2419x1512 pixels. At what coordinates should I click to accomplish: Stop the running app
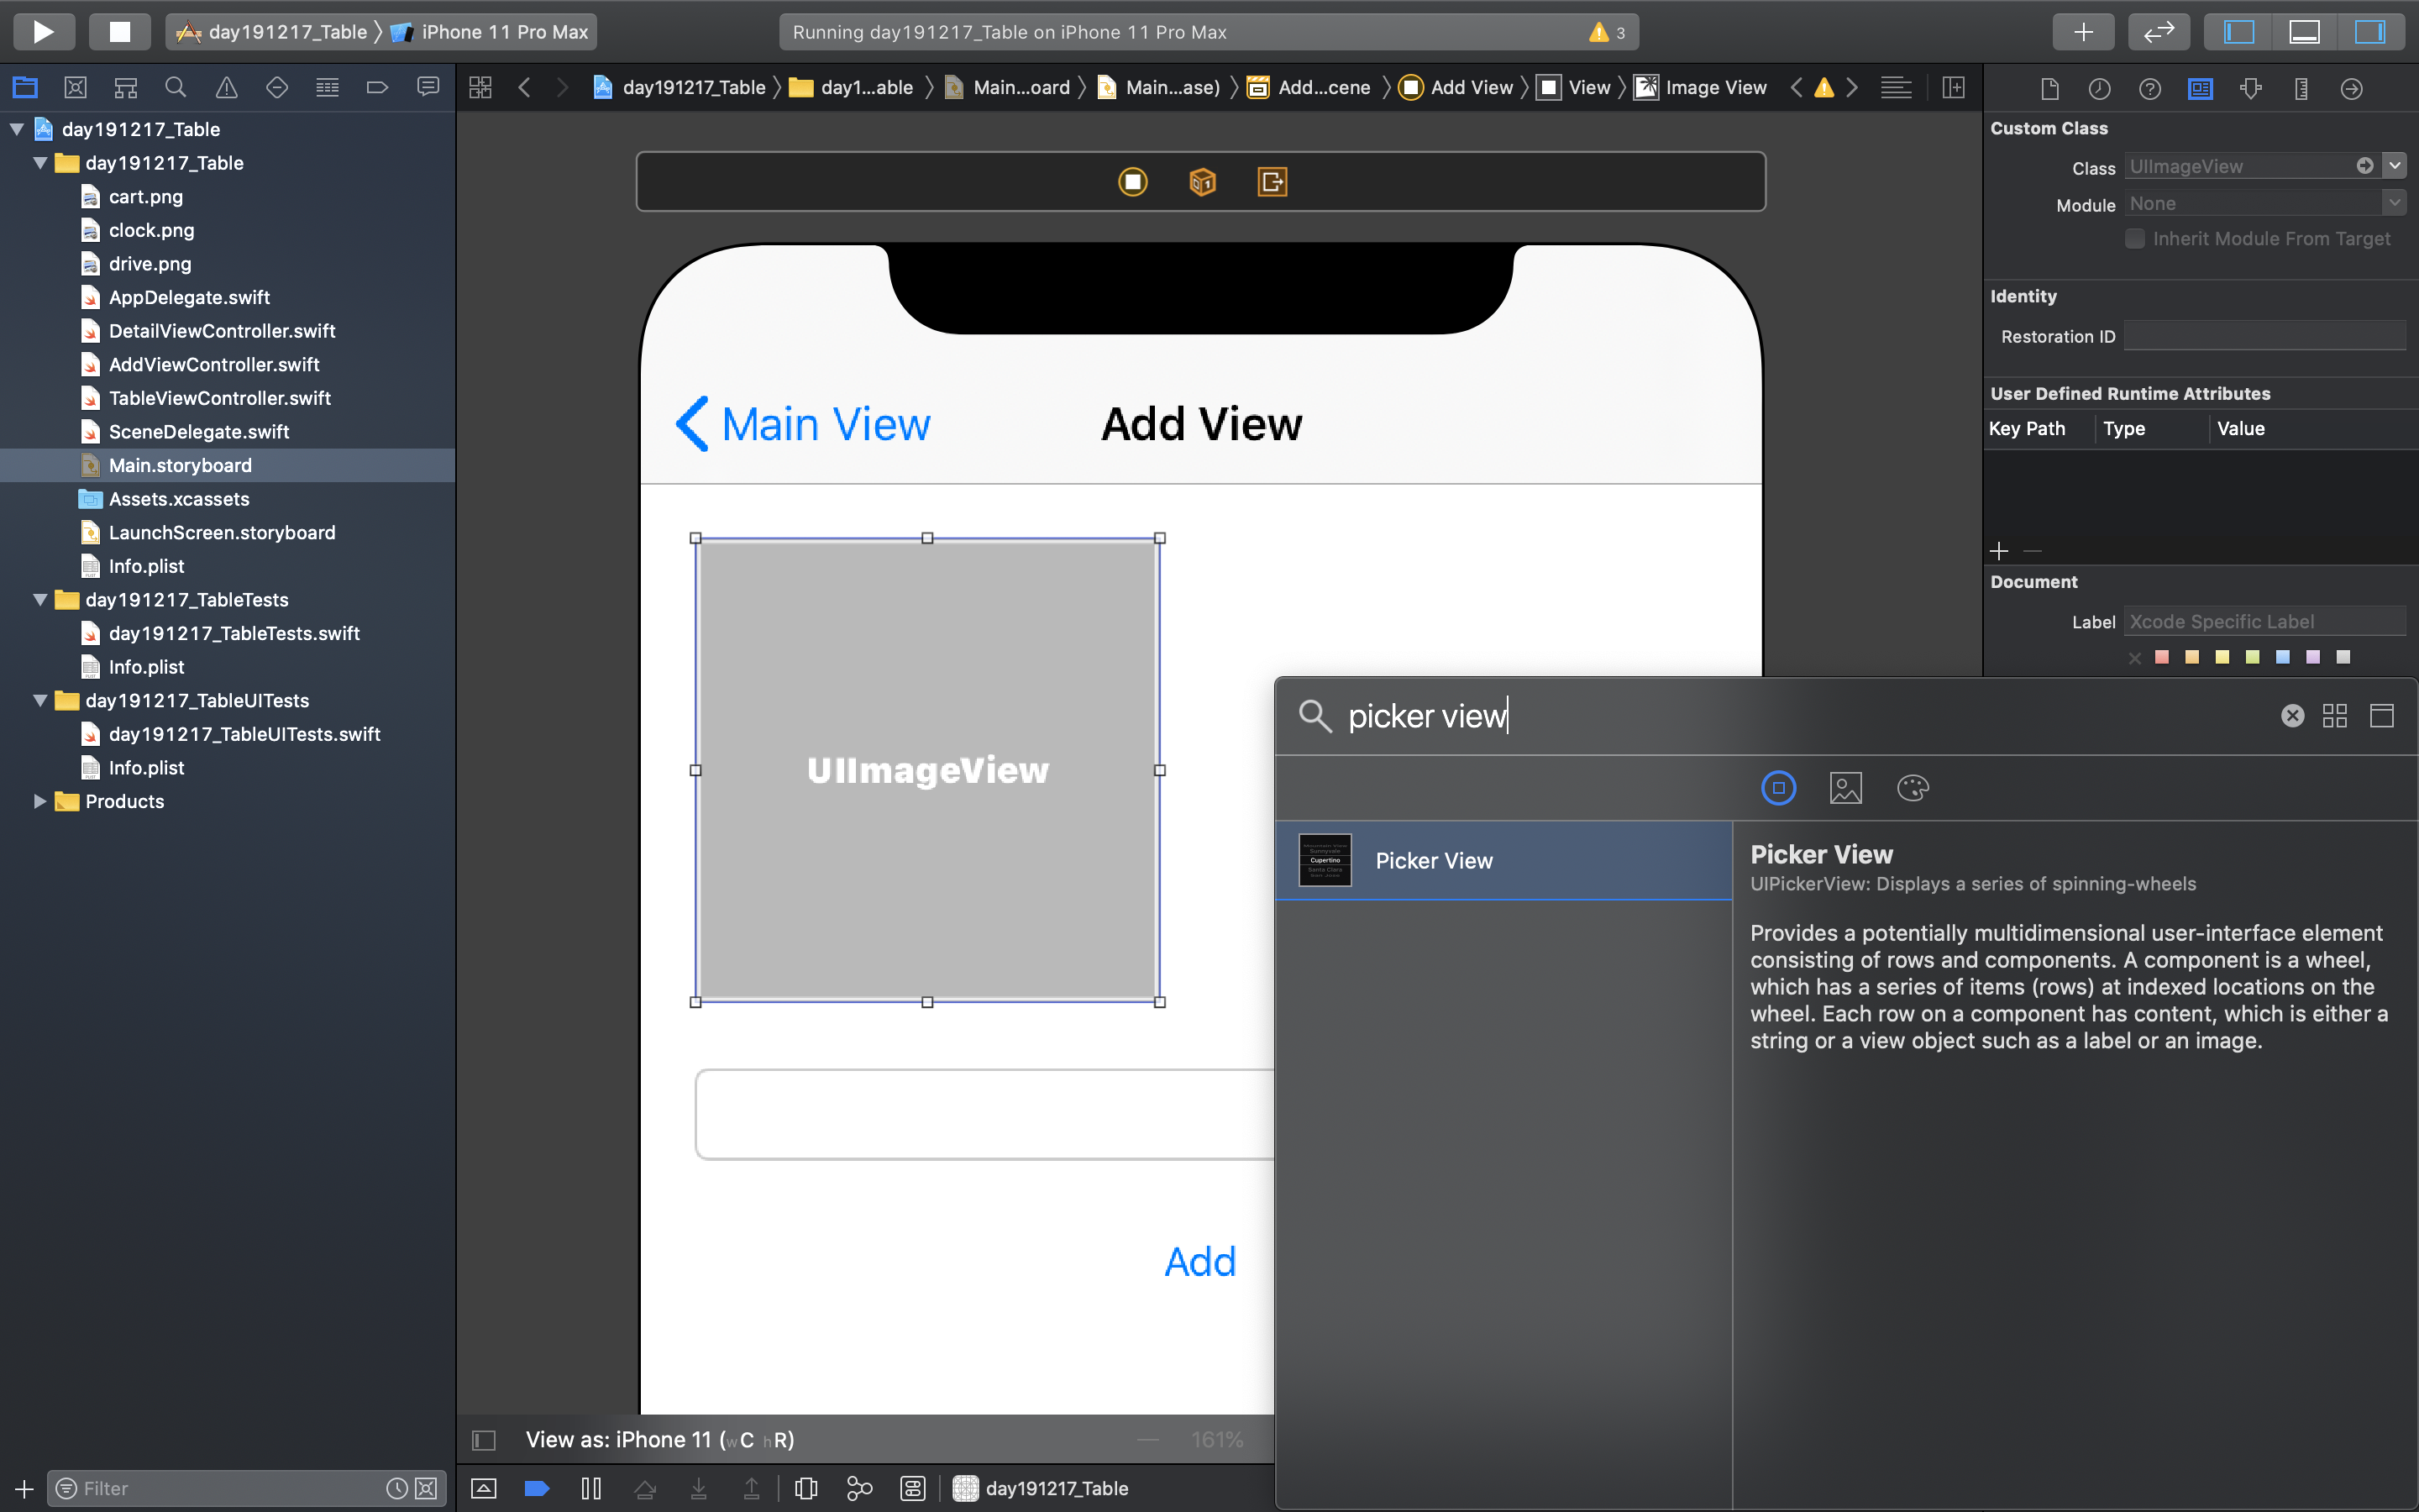(x=119, y=31)
